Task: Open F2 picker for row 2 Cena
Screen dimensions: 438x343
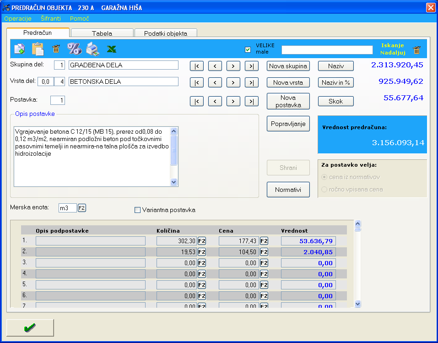Action: coord(264,252)
